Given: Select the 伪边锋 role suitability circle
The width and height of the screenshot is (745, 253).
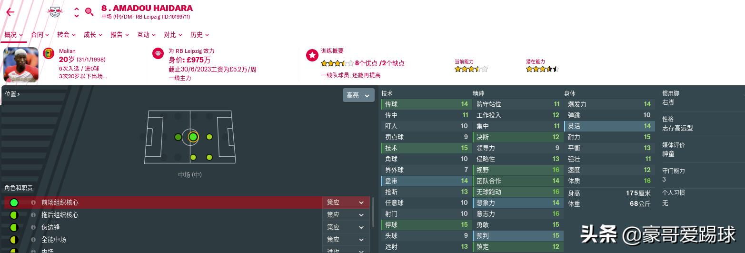Looking at the screenshot, I should (x=14, y=227).
